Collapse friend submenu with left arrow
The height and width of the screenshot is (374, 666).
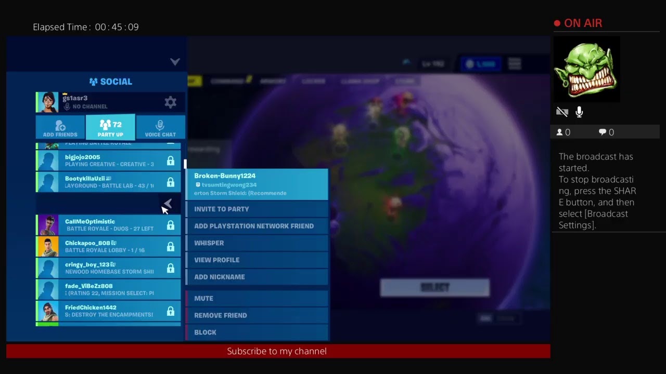tap(168, 204)
